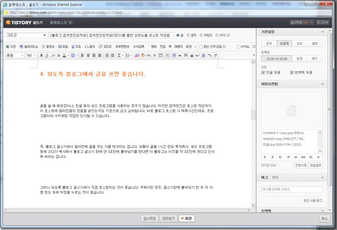
Task: Select the 공지 post type radio
Action: (188, 35)
